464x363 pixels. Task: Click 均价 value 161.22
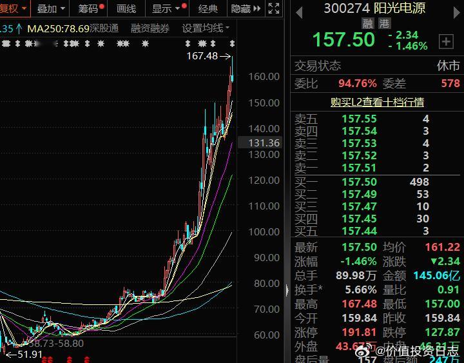coord(442,247)
